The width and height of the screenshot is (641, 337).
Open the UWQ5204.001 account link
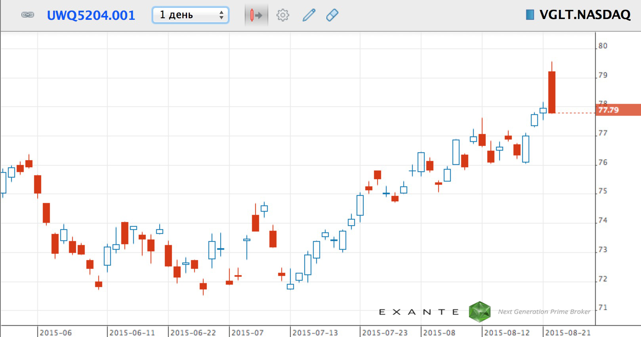point(91,15)
